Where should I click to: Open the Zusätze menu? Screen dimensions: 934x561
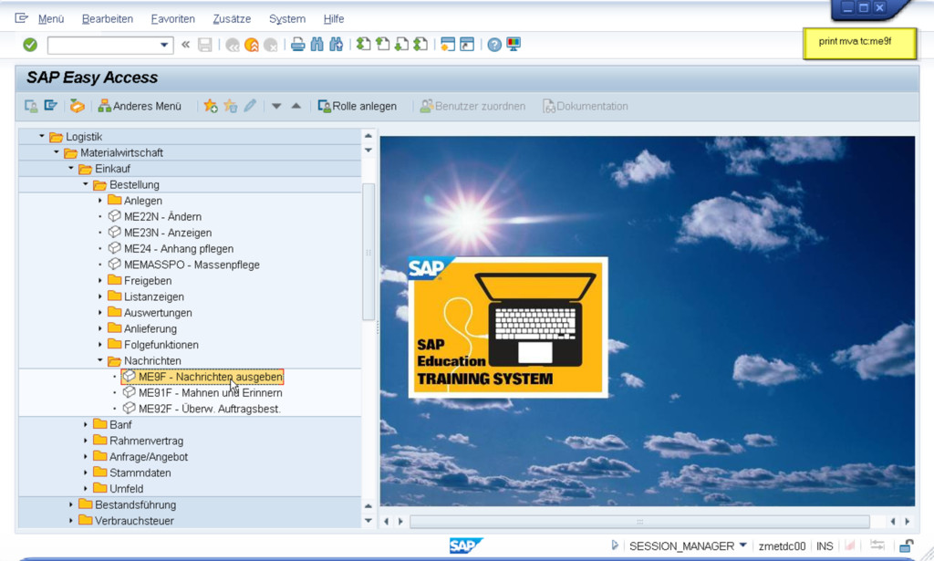[232, 19]
